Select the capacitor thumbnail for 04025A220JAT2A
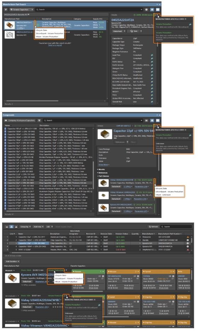Viewport: 199px width, 331px height. (x=10, y=25)
